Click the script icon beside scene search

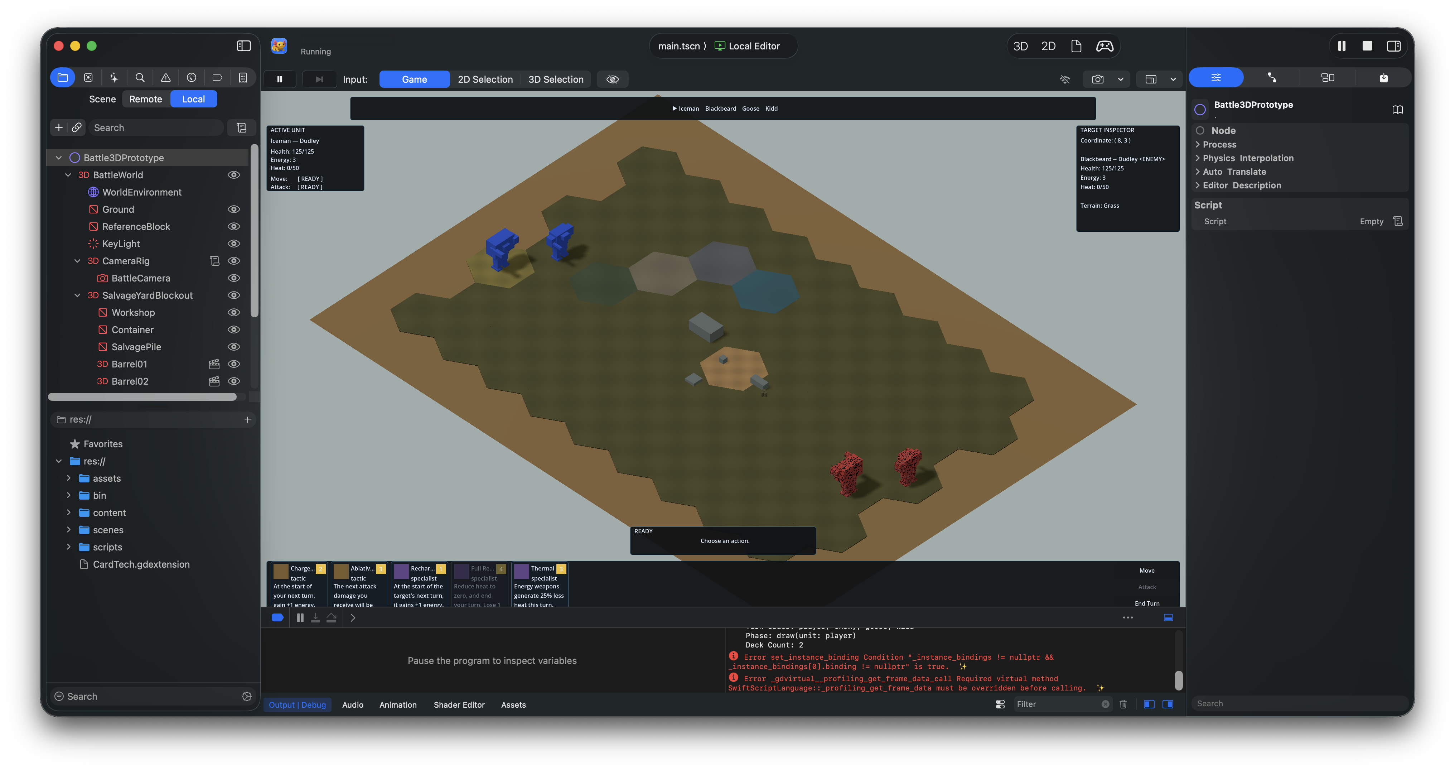[242, 127]
